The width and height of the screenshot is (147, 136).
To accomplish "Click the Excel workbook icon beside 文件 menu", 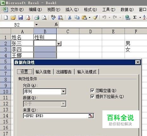I will (x=5, y=9).
